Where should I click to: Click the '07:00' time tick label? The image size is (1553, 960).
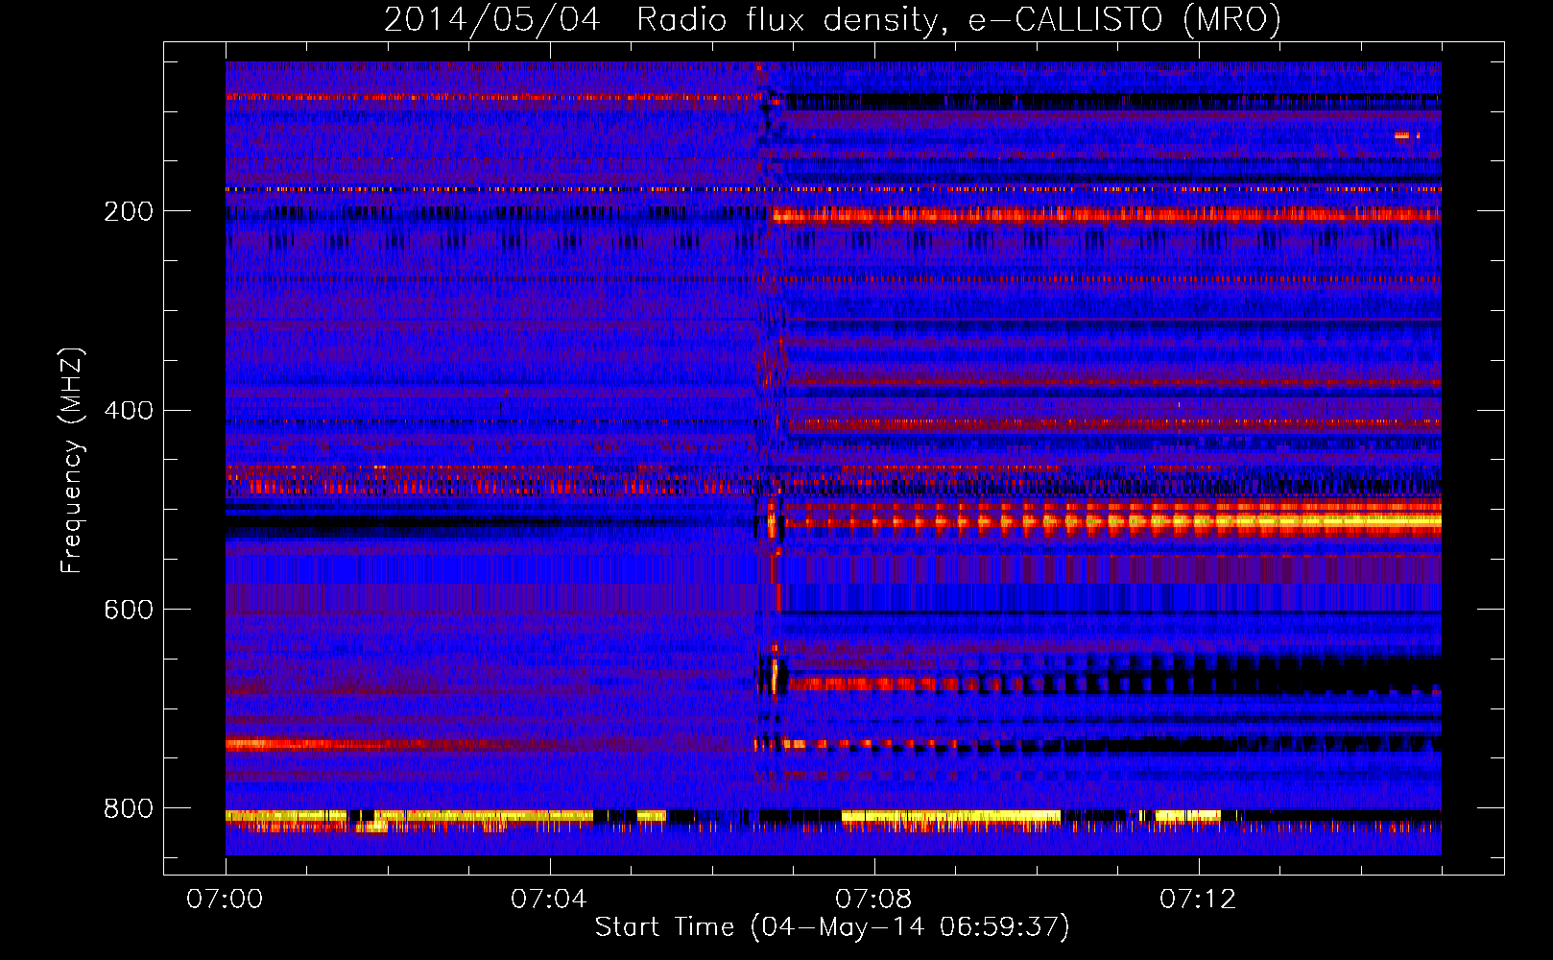(225, 900)
